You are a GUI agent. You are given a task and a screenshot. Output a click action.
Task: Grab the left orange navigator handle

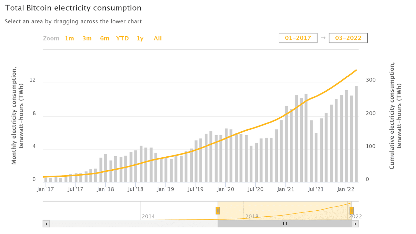click(218, 210)
